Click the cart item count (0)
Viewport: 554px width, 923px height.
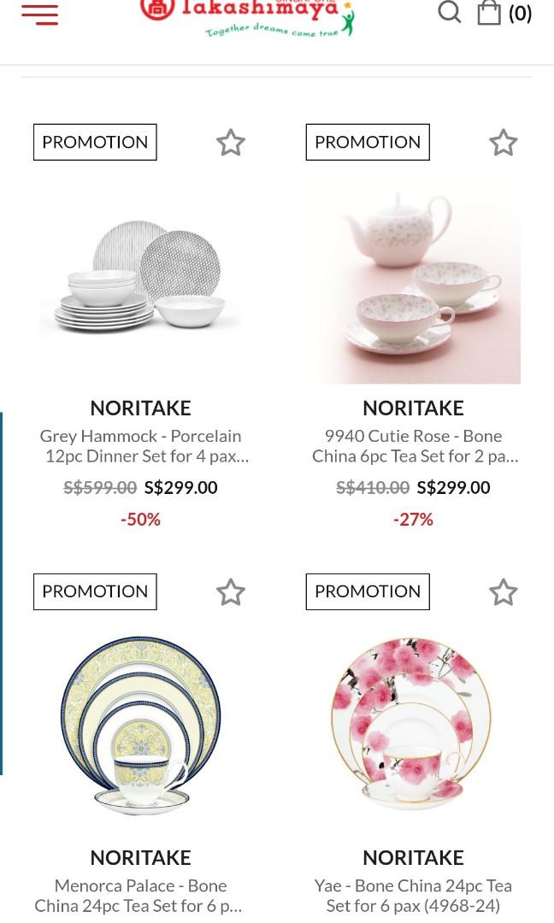[520, 13]
